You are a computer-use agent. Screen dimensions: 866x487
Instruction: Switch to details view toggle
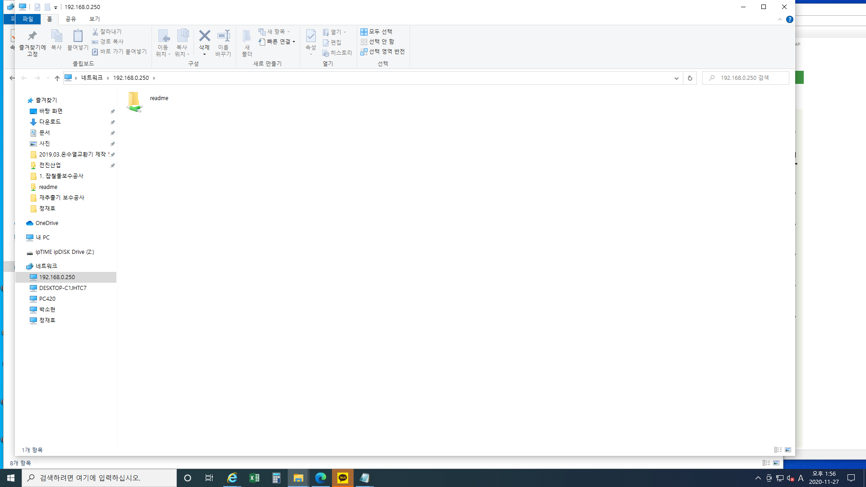tap(778, 450)
